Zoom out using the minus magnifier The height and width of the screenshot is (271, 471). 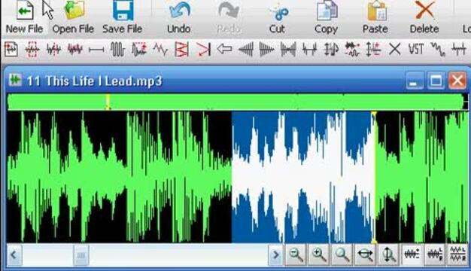click(296, 254)
